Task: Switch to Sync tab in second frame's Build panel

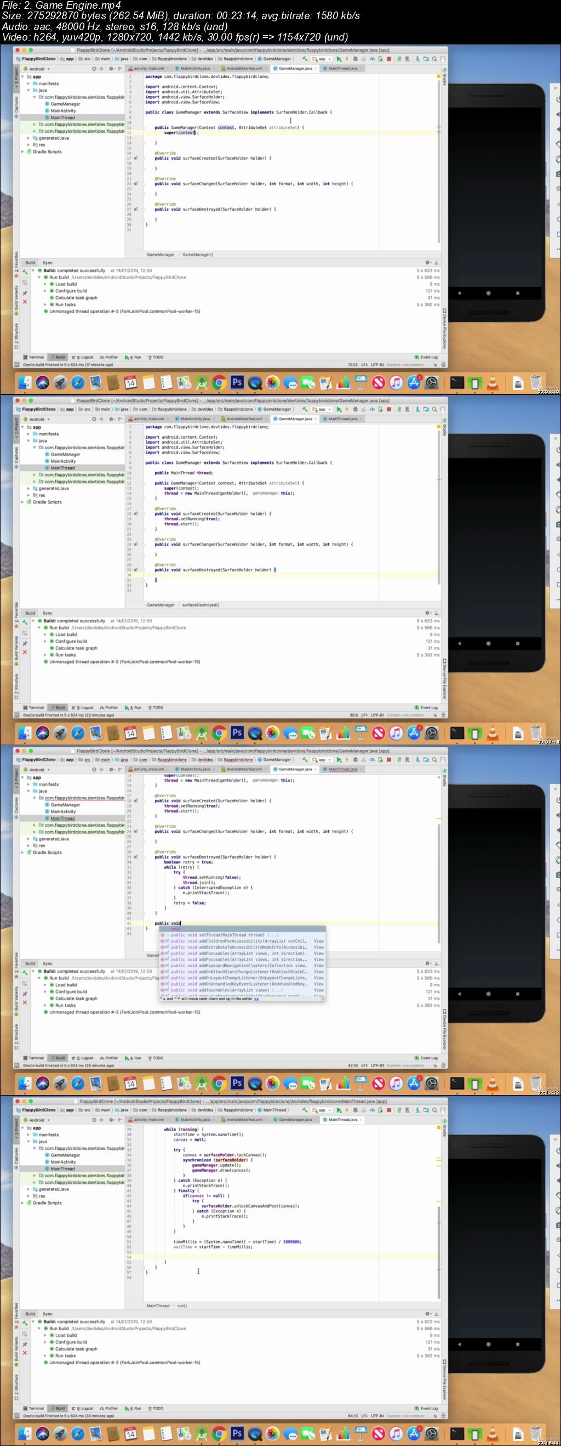Action: tap(48, 613)
